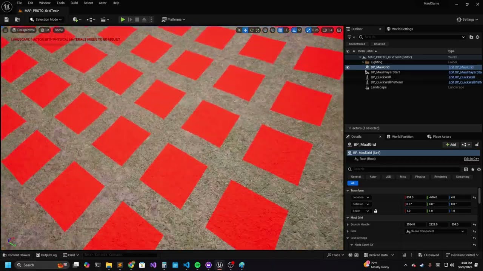Open play mode options three-dot menu

pyautogui.click(x=151, y=19)
